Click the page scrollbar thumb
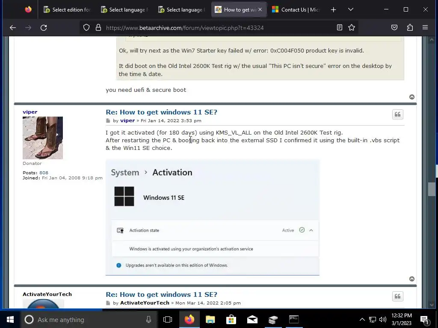This screenshot has width=438, height=328. (432, 189)
